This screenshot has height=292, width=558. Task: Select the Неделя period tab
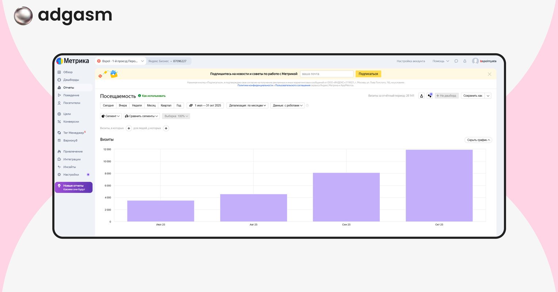tap(137, 105)
